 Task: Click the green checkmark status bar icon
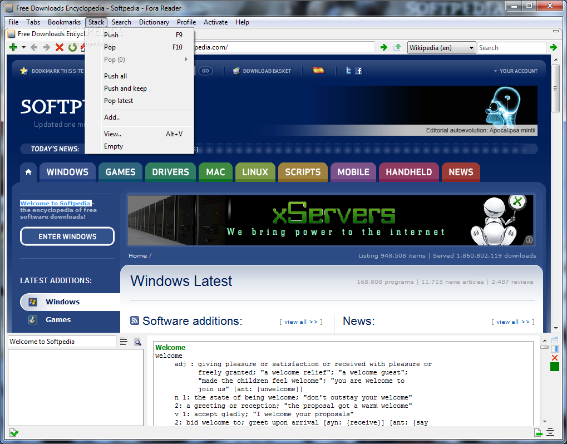tap(14, 432)
